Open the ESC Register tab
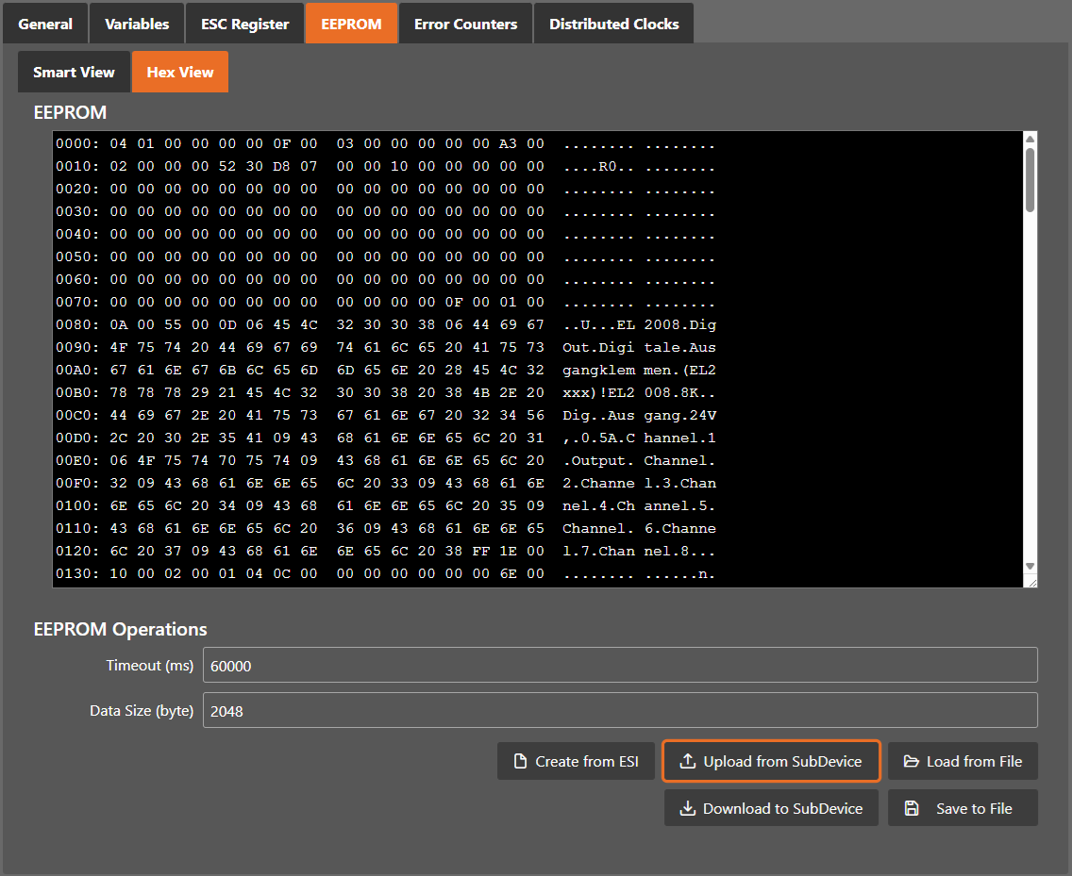Screen dimensions: 1072x876 pos(244,24)
